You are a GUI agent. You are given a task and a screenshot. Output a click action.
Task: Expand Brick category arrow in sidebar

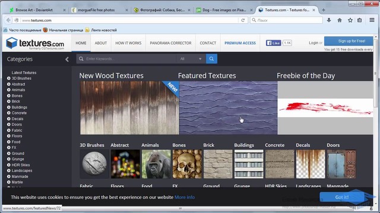9,101
